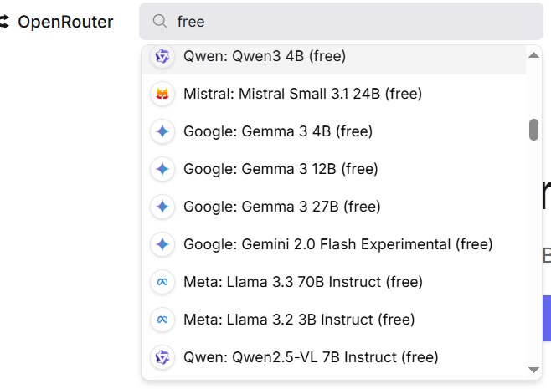Select Qwen: Qwen3 4B (free)

click(265, 56)
